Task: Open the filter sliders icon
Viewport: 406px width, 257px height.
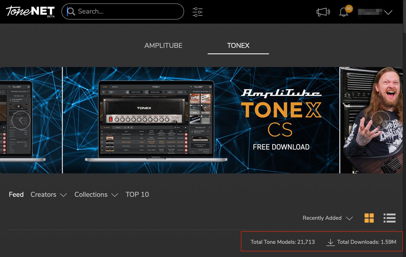Action: (198, 12)
